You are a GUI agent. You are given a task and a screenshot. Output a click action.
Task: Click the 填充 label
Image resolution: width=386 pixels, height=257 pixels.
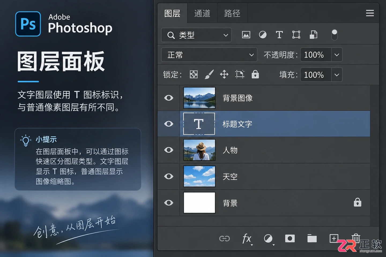coord(288,75)
